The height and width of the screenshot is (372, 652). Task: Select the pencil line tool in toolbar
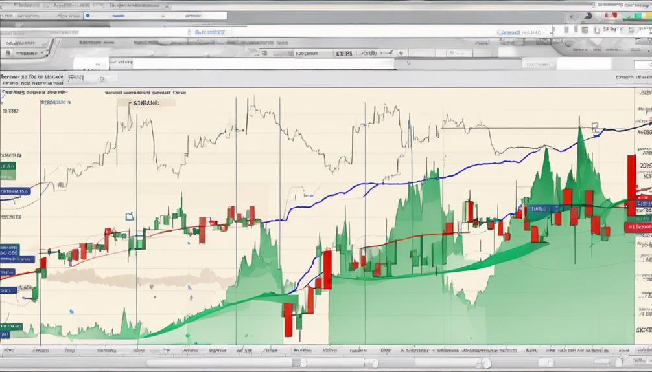pyautogui.click(x=388, y=53)
